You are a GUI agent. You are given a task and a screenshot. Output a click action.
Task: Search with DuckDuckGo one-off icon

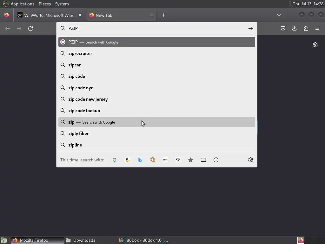point(153,160)
